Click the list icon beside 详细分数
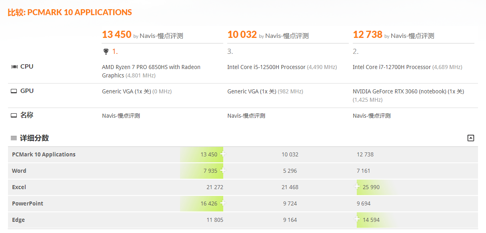The height and width of the screenshot is (233, 486). pos(14,138)
